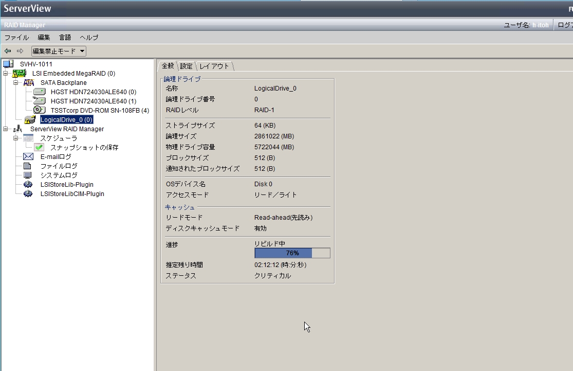Click the Read-ahead(先読み) read mode value

tap(283, 217)
